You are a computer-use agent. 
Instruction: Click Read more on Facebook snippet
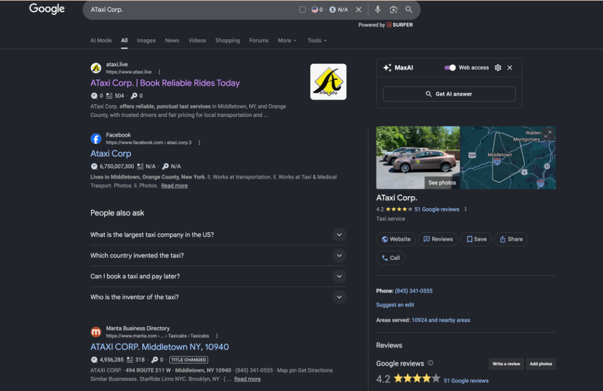point(174,185)
